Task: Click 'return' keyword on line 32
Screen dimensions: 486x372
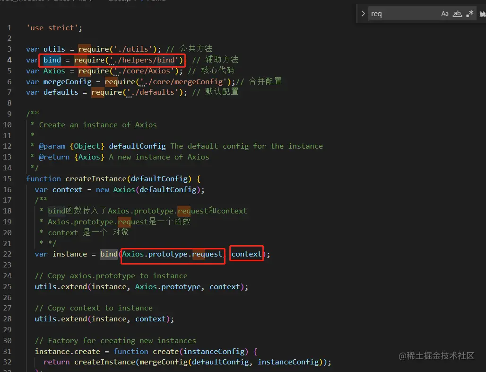Action: click(x=56, y=362)
